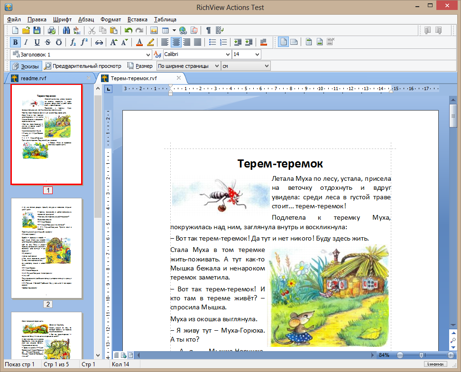The image size is (461, 372).
Task: Toggle show paragraph marks (¶)
Action: click(x=208, y=30)
